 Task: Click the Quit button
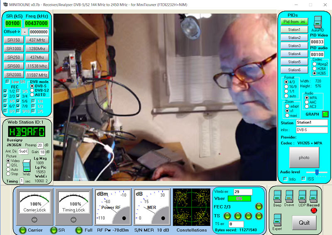click(304, 223)
